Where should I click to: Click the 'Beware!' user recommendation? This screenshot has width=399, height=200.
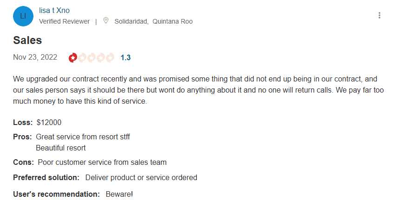(x=119, y=194)
